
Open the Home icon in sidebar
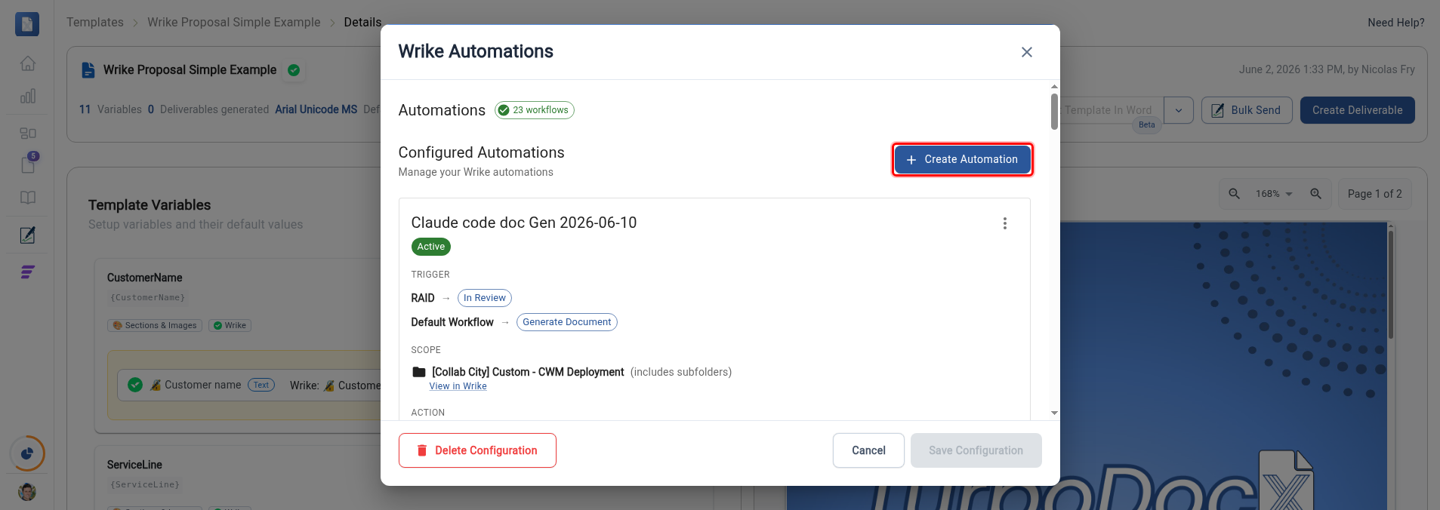coord(28,63)
